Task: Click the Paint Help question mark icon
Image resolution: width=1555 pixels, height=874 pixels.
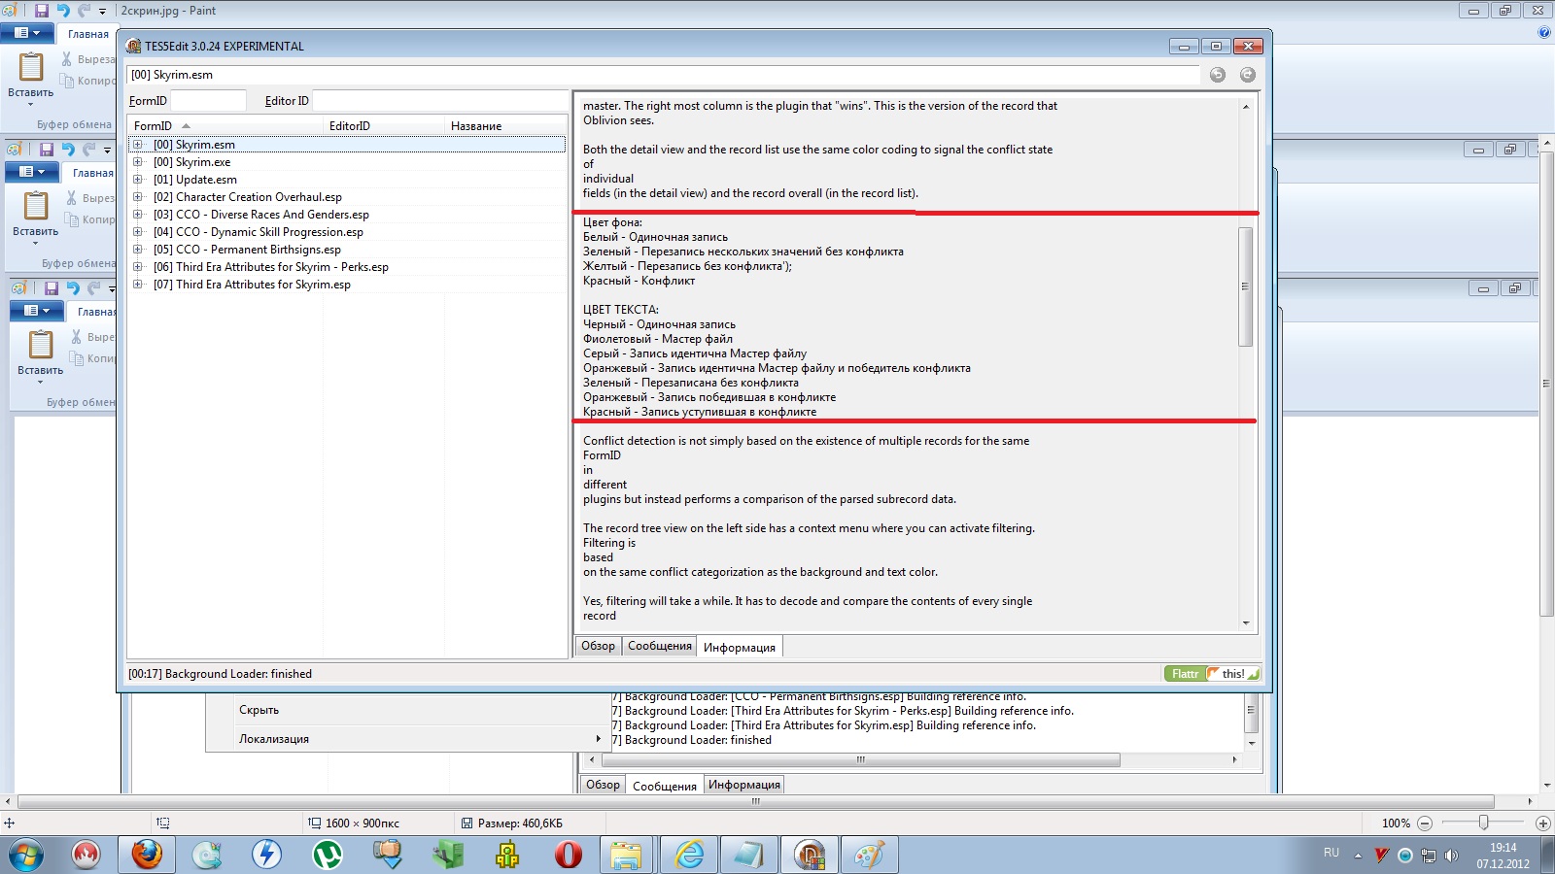Action: pos(1544,32)
